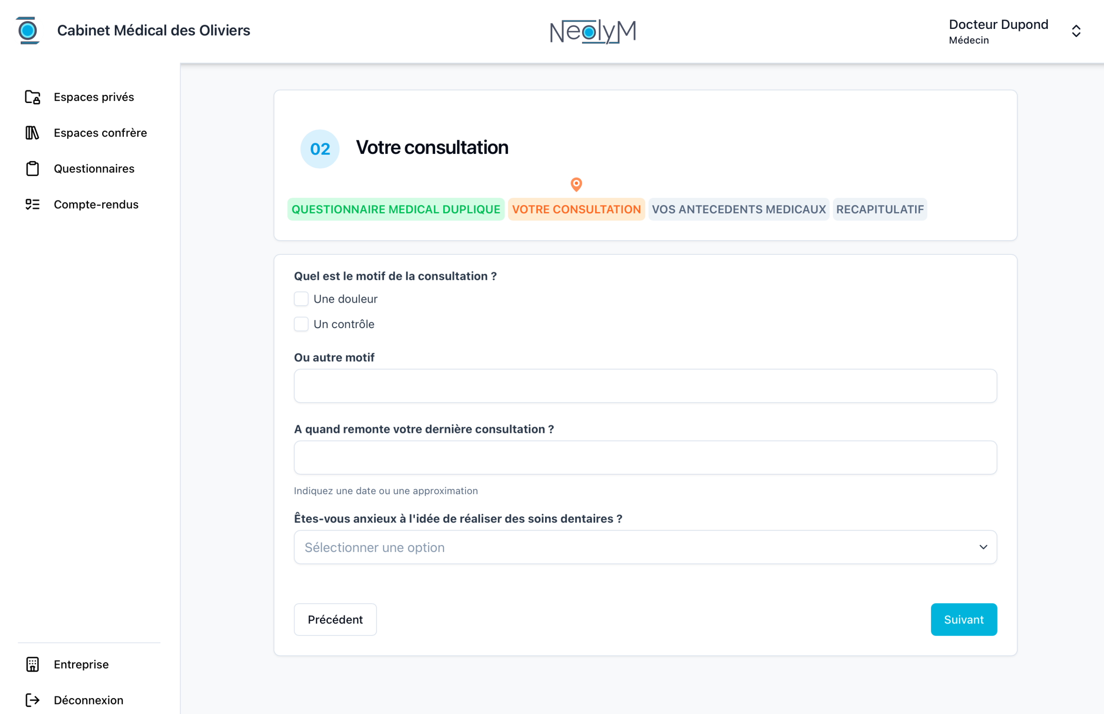Click the Espaces privés folder-lock icon

point(32,97)
